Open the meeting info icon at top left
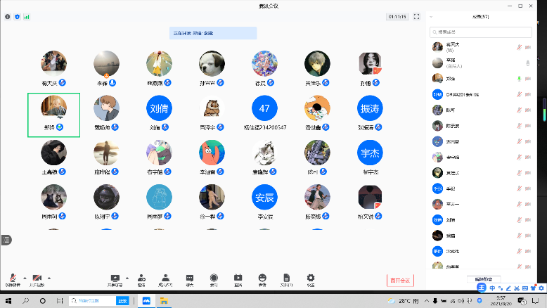This screenshot has width=547, height=308. pos(8,16)
